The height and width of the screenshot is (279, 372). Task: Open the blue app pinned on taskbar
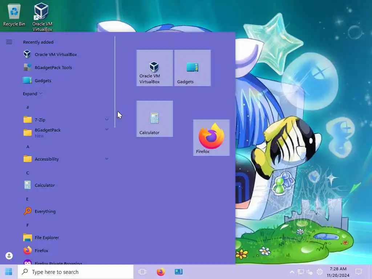click(x=179, y=272)
